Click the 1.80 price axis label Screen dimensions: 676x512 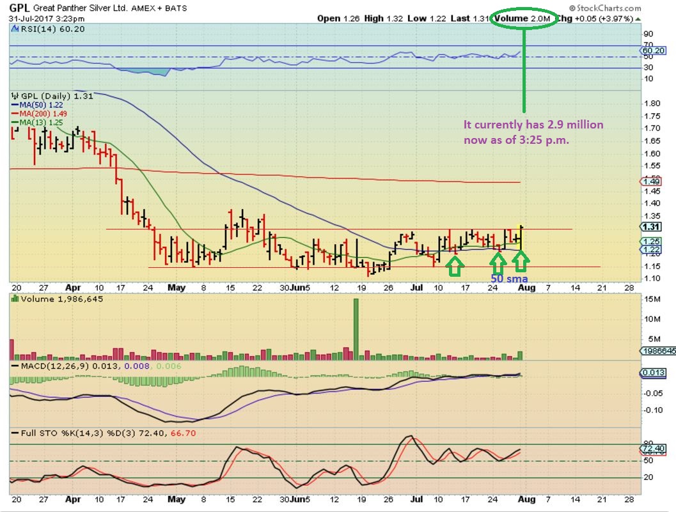(652, 104)
